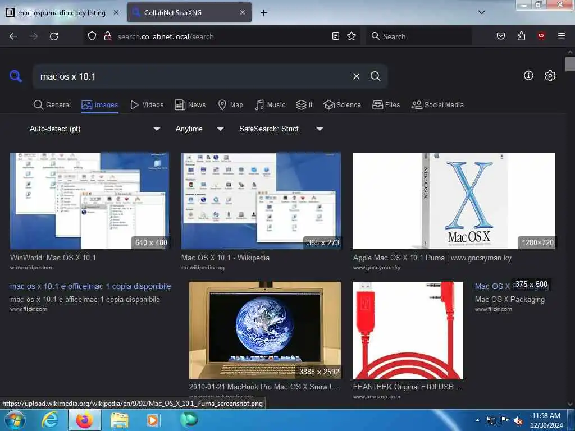Open the WinWorld Mac OS X 10.1 thumbnail
The image size is (575, 431).
click(89, 201)
